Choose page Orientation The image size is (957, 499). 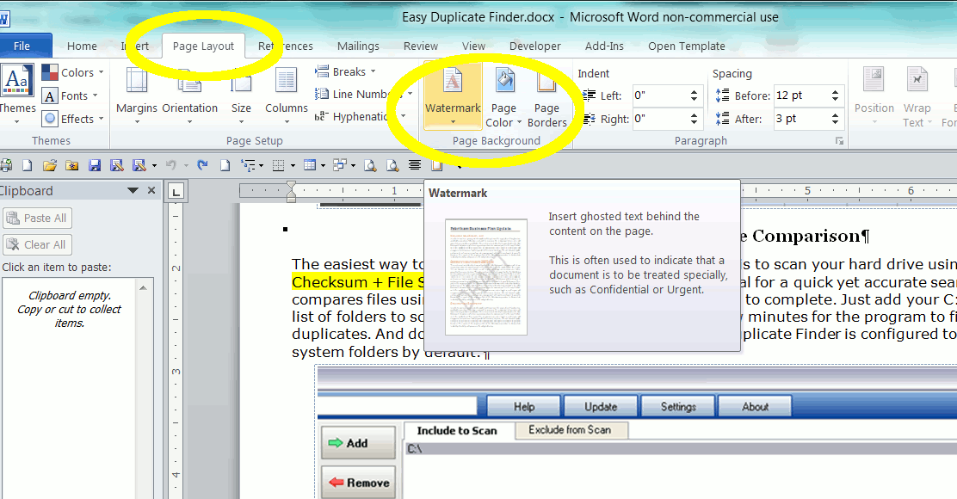(190, 95)
